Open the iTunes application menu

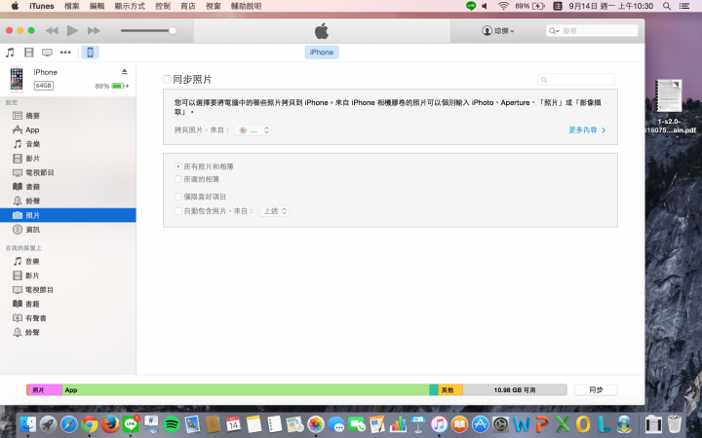[42, 6]
